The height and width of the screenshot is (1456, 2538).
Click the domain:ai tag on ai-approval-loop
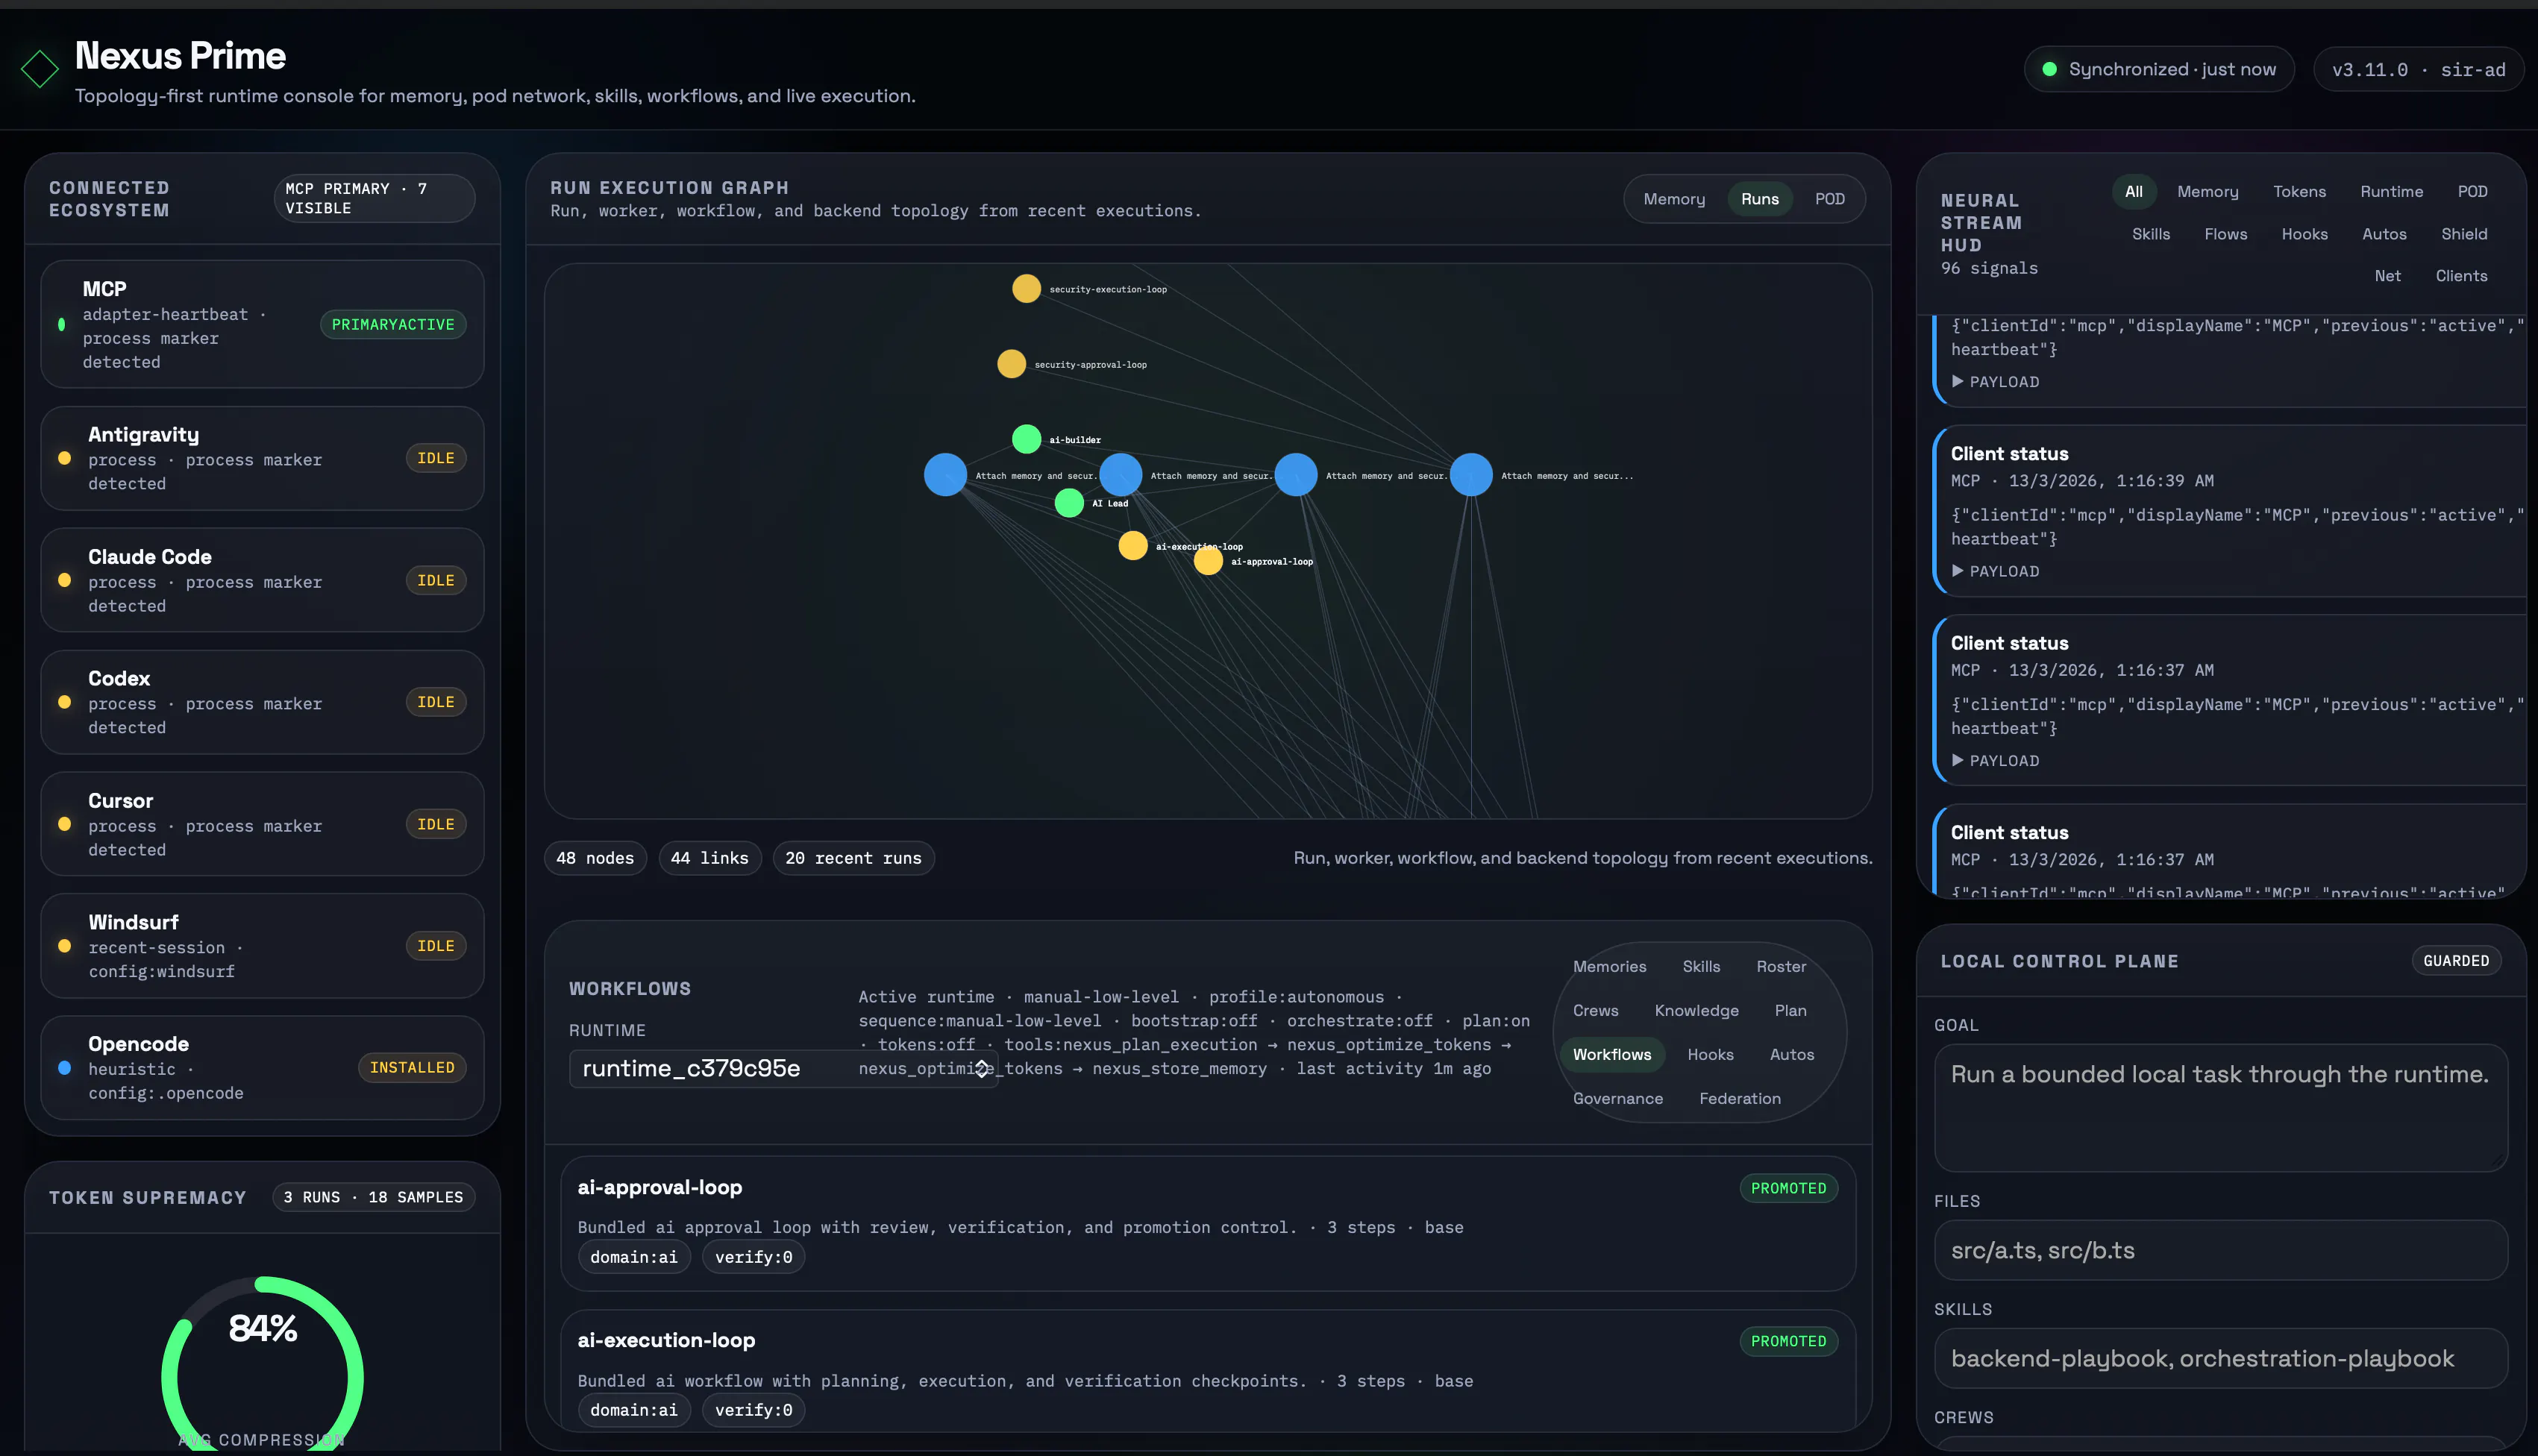coord(634,1257)
